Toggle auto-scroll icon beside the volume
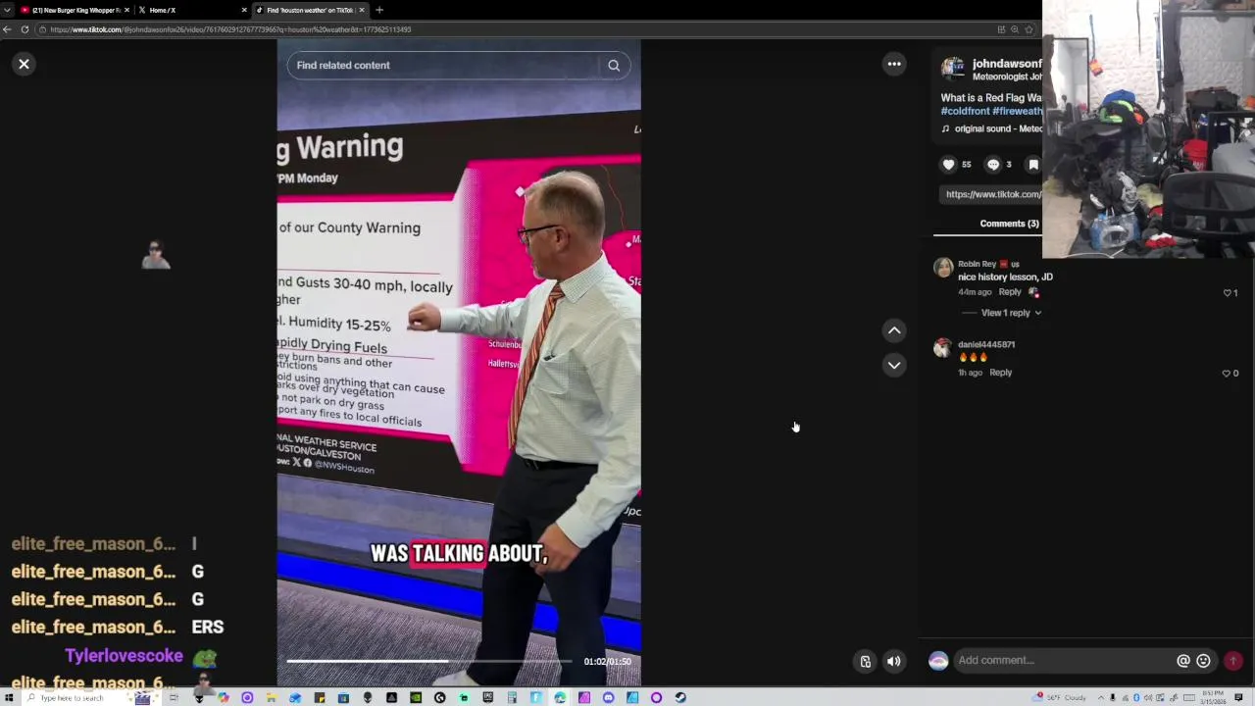The width and height of the screenshot is (1255, 706). pyautogui.click(x=866, y=661)
